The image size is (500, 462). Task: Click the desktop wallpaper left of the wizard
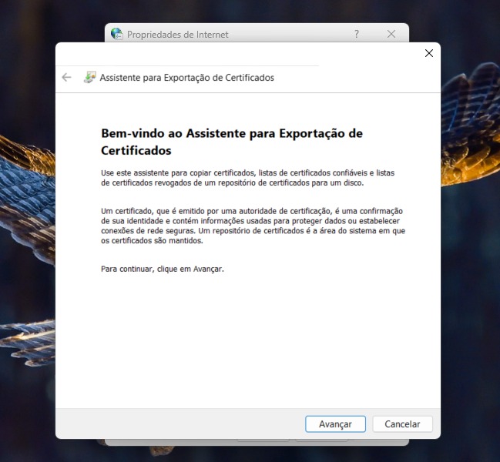click(x=27, y=231)
